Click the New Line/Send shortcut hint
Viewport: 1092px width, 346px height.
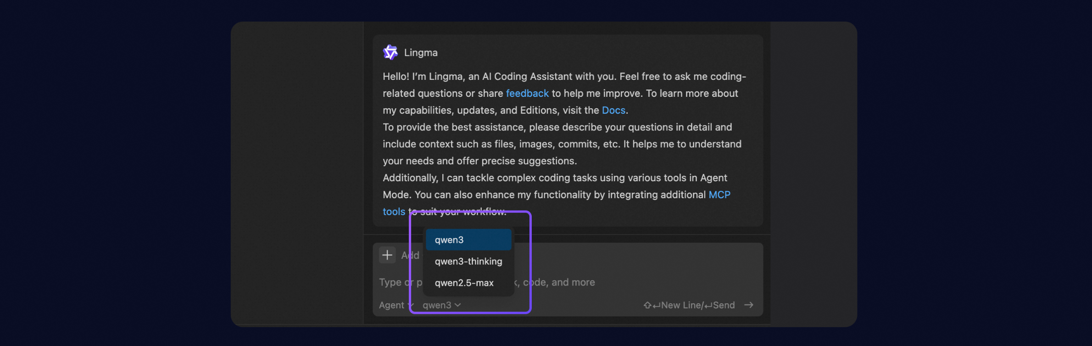(x=697, y=305)
